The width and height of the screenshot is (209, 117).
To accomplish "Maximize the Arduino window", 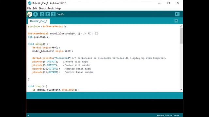I will (x=169, y=3).
